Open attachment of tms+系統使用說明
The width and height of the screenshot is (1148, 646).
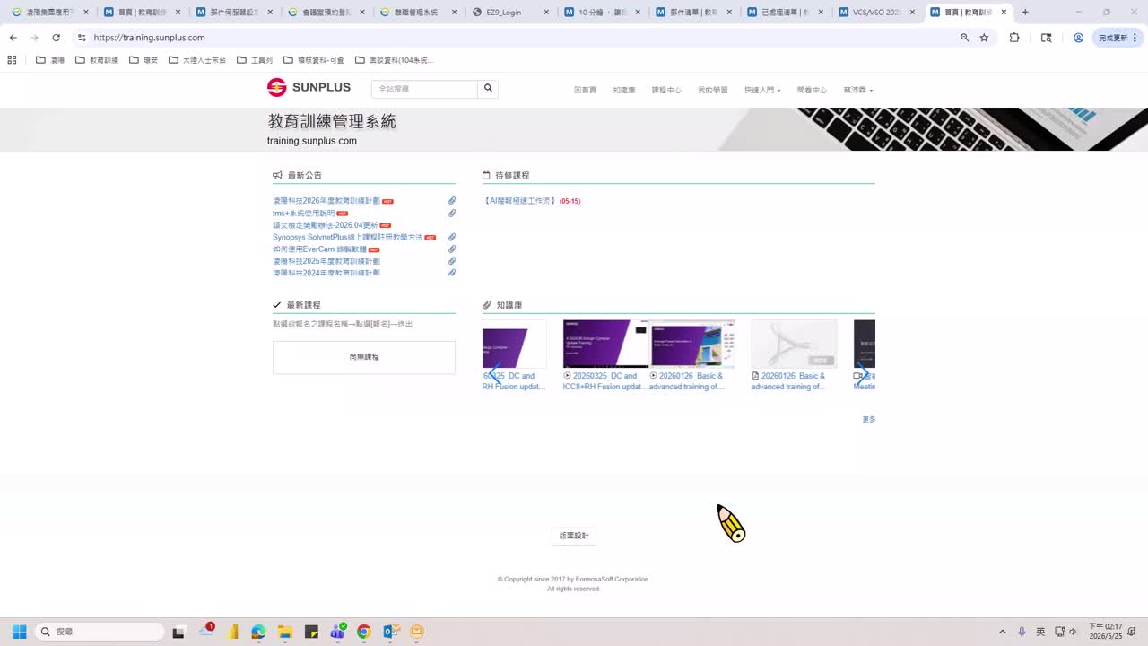point(452,214)
